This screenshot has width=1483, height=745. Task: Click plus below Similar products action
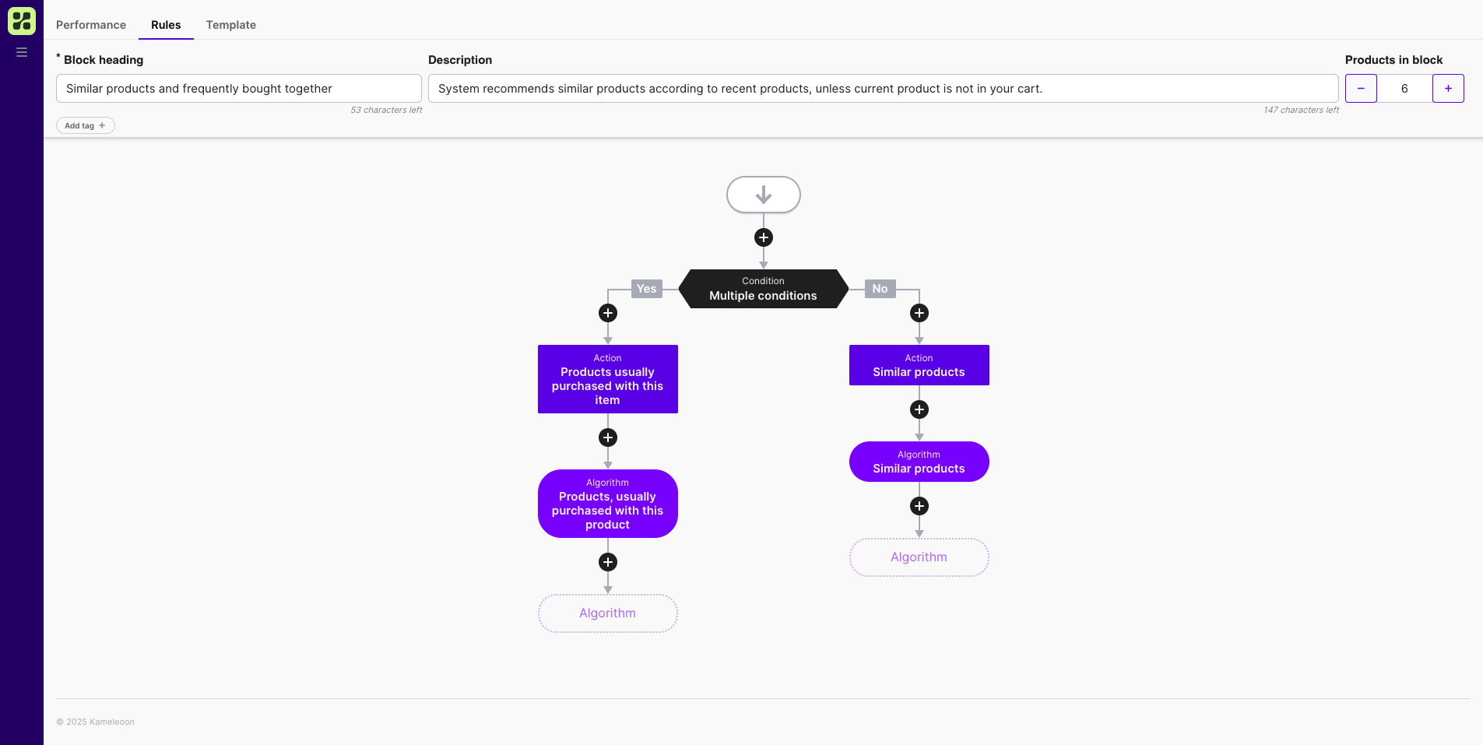(x=919, y=409)
